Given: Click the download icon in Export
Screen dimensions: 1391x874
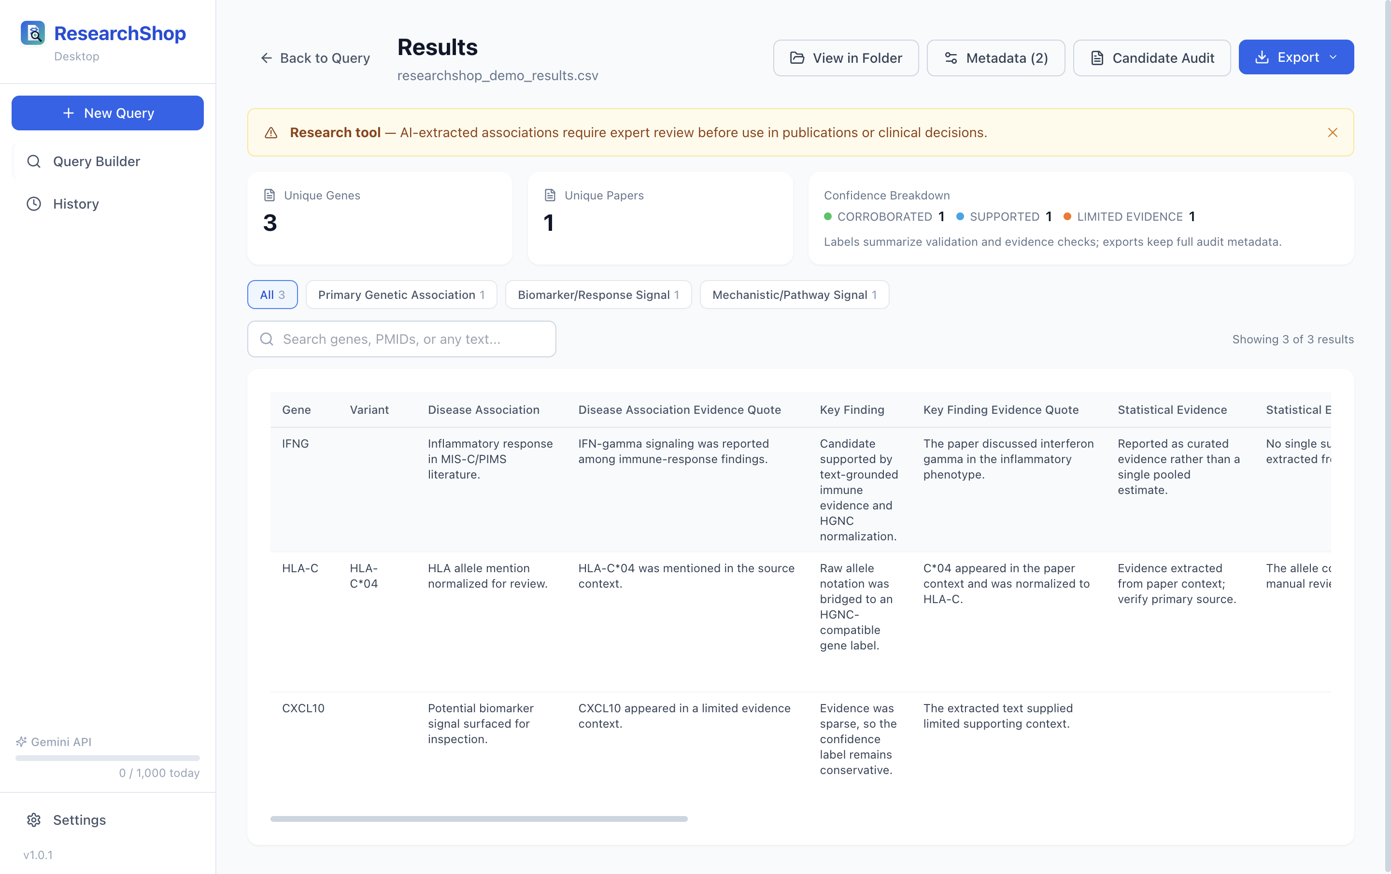Looking at the screenshot, I should (1262, 57).
